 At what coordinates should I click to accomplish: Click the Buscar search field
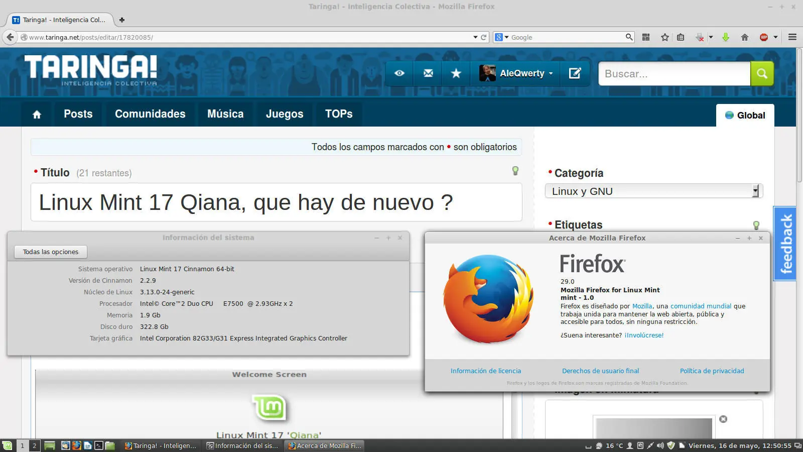click(675, 74)
